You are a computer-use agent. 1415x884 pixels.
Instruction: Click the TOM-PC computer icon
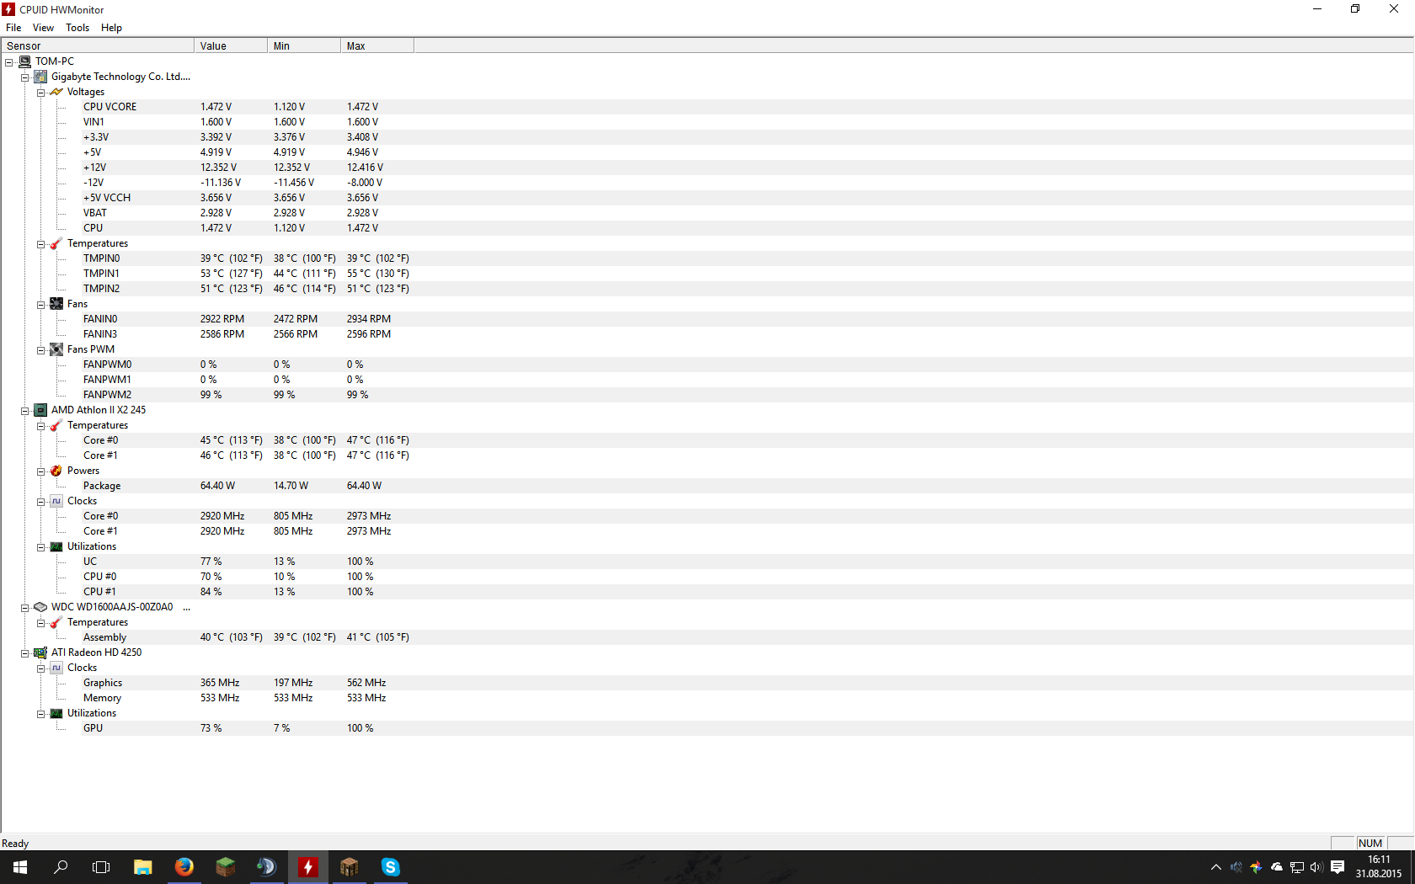(x=24, y=61)
